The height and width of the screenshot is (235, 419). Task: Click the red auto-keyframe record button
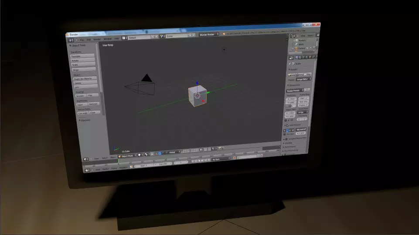click(234, 158)
